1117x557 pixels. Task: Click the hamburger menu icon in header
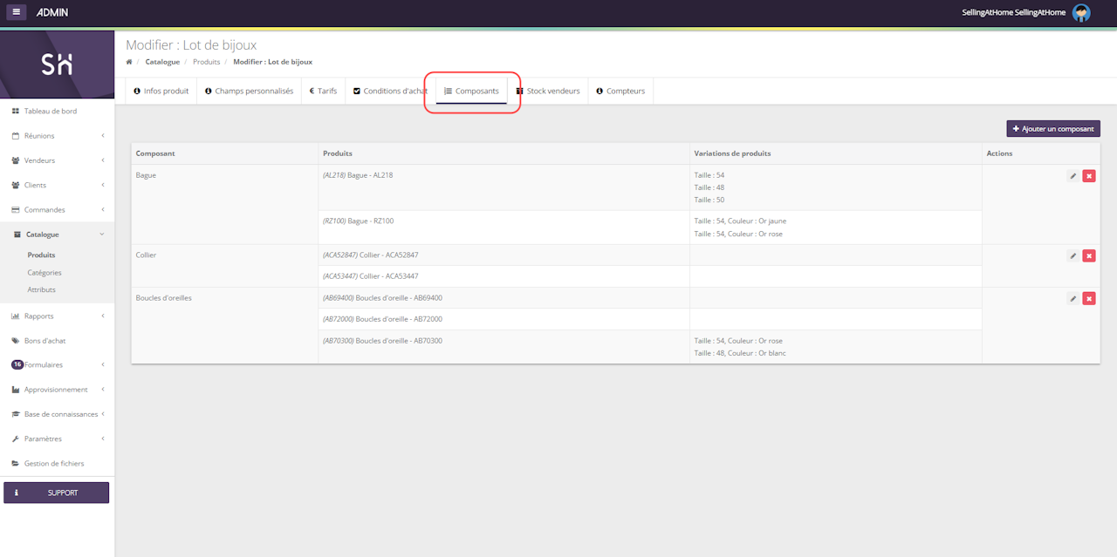click(17, 12)
